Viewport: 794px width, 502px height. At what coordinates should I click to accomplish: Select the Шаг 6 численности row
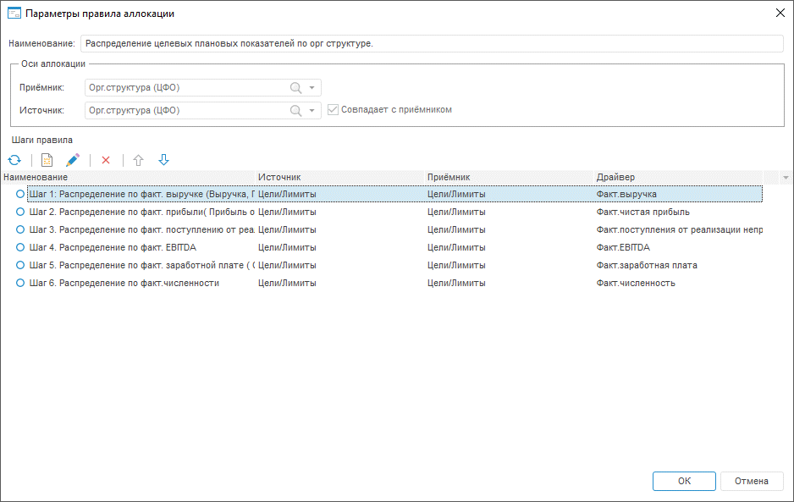pos(124,284)
